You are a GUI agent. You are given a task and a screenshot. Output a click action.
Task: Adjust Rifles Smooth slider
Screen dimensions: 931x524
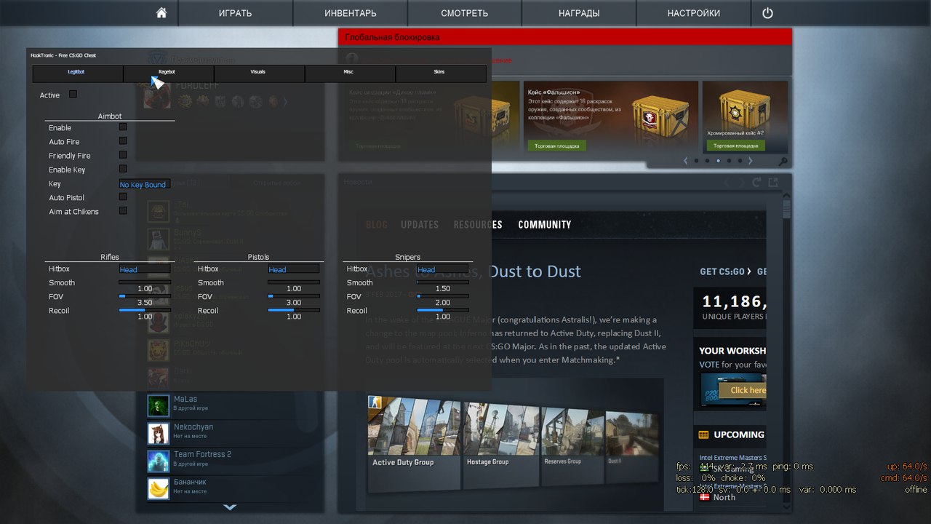click(145, 281)
